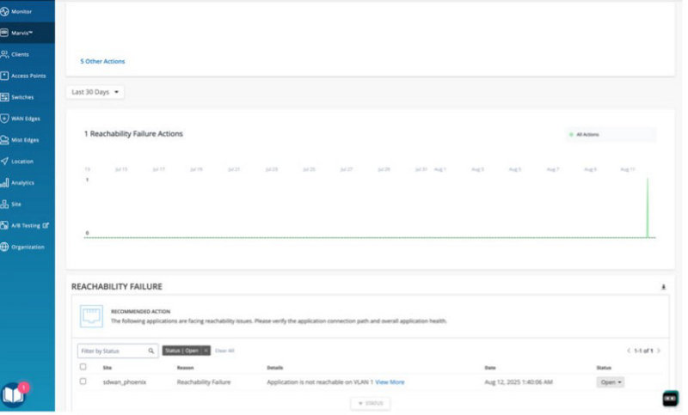Image resolution: width=688 pixels, height=415 pixels.
Task: Open the Monitor section icon
Action: (4, 11)
